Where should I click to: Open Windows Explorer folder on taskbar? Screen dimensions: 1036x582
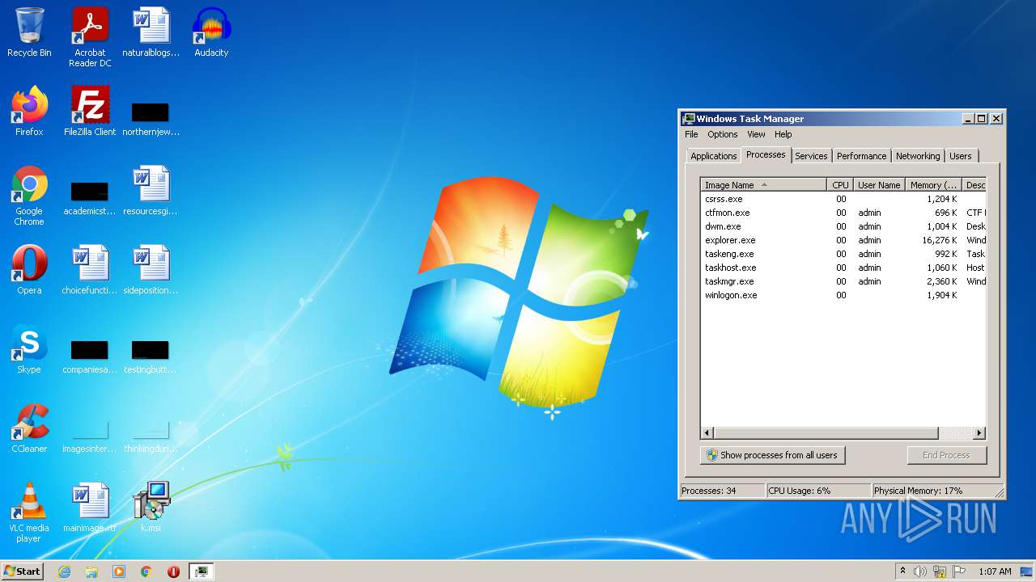[91, 571]
